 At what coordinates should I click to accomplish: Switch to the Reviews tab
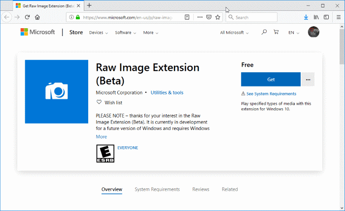click(201, 189)
